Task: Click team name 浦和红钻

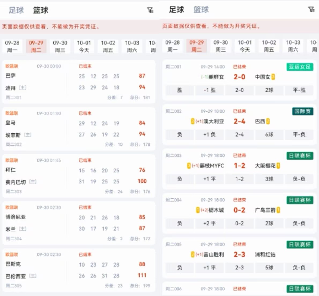Action: (265, 254)
